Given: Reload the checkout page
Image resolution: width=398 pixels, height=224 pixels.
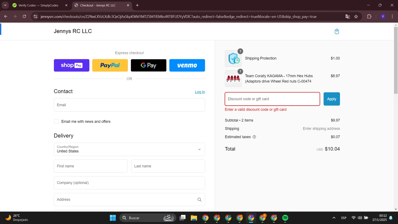Looking at the screenshot, I should coord(24,16).
